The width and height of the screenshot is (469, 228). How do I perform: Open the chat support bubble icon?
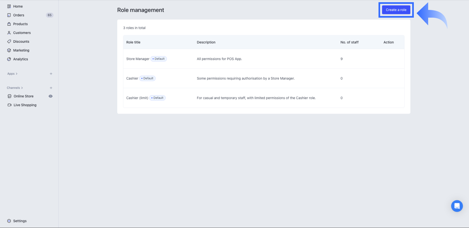pos(457,206)
